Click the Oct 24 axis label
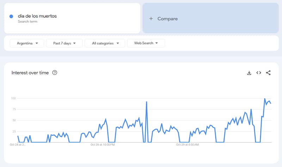 (18, 144)
